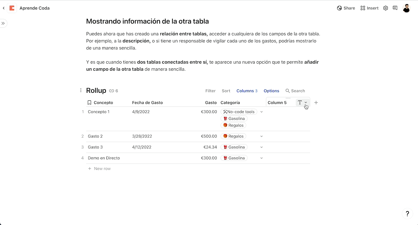
Task: Click the Gasolina chip in Demo en Directo row
Action: (x=234, y=158)
